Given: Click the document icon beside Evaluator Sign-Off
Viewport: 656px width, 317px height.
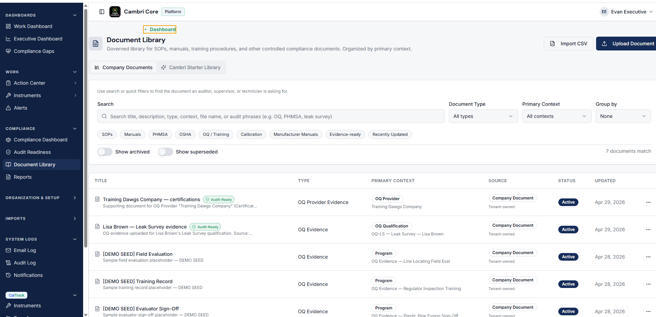Looking at the screenshot, I should pos(97,309).
